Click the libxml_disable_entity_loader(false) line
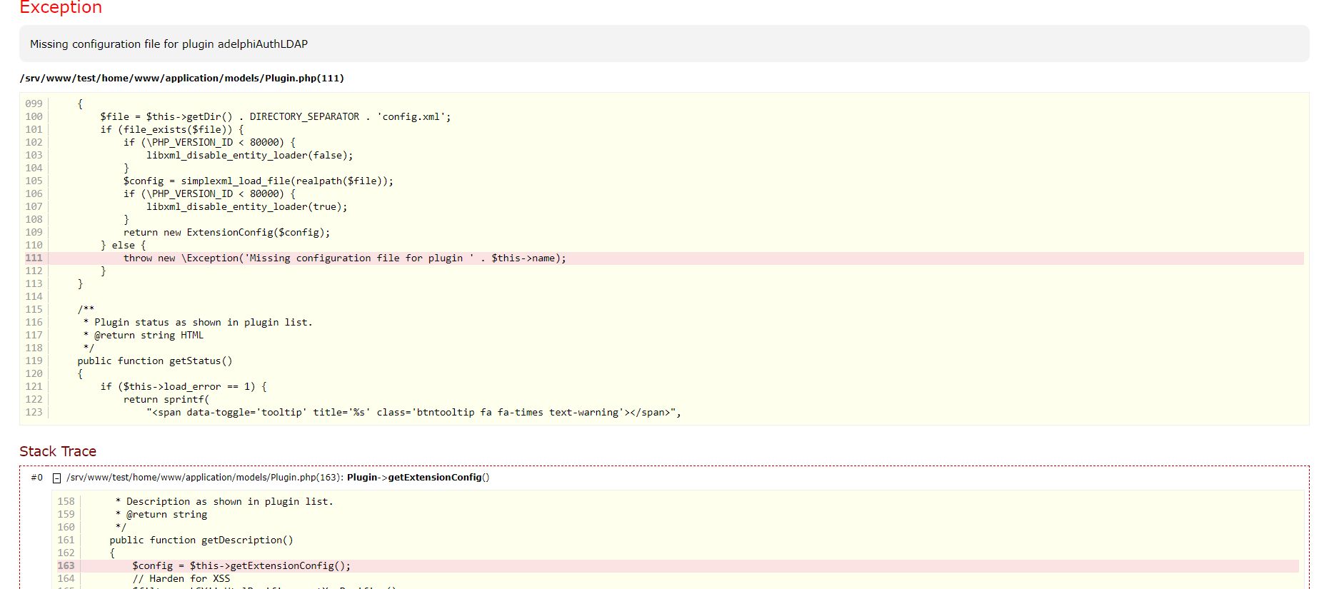The width and height of the screenshot is (1319, 589). (249, 156)
